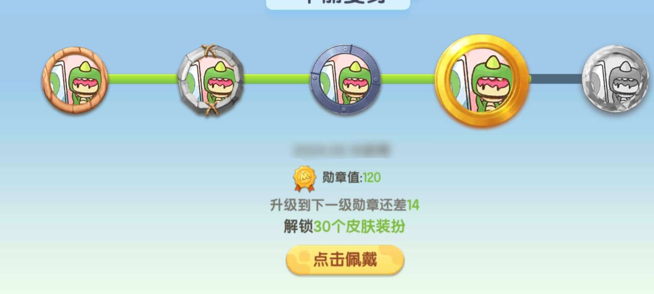
Task: Click the green 120 medal value number
Action: click(x=372, y=177)
